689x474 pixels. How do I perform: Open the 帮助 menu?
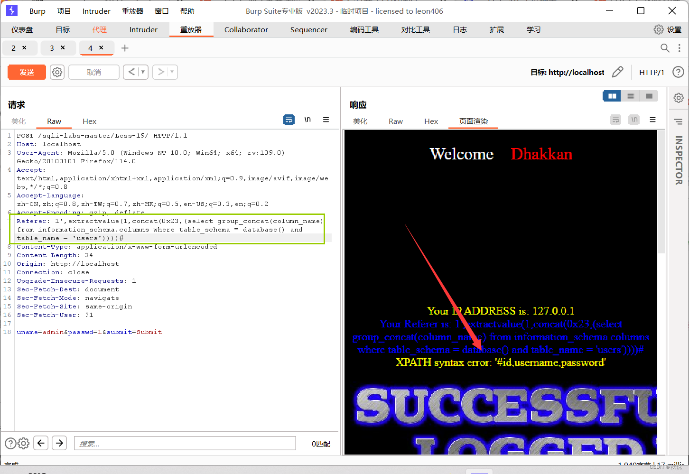(x=187, y=11)
